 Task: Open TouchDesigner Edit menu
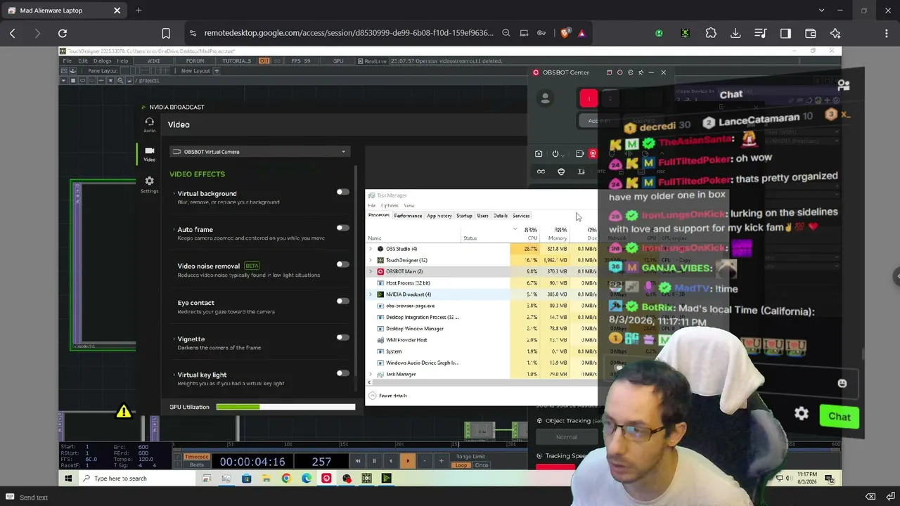click(83, 61)
